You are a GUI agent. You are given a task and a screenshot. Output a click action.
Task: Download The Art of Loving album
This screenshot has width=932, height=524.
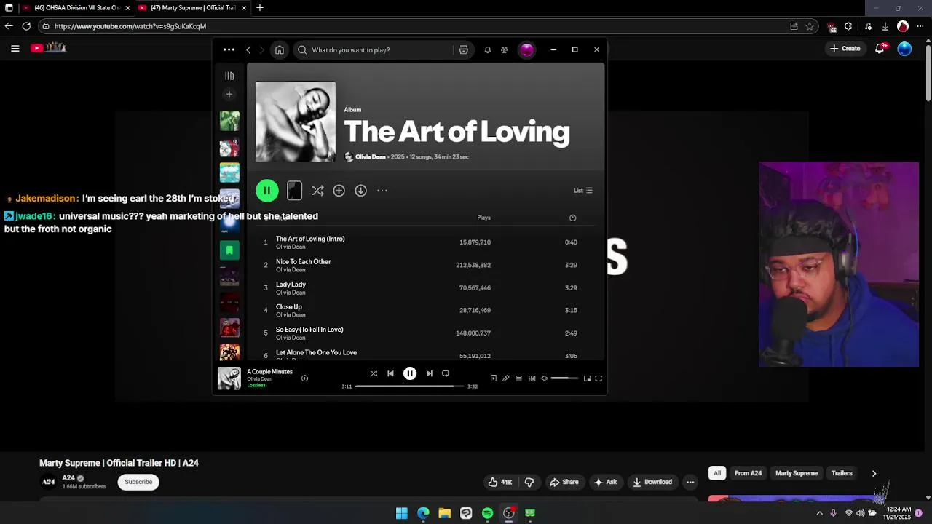click(x=360, y=191)
